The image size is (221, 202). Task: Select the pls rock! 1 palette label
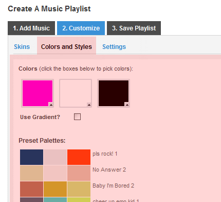tap(105, 154)
